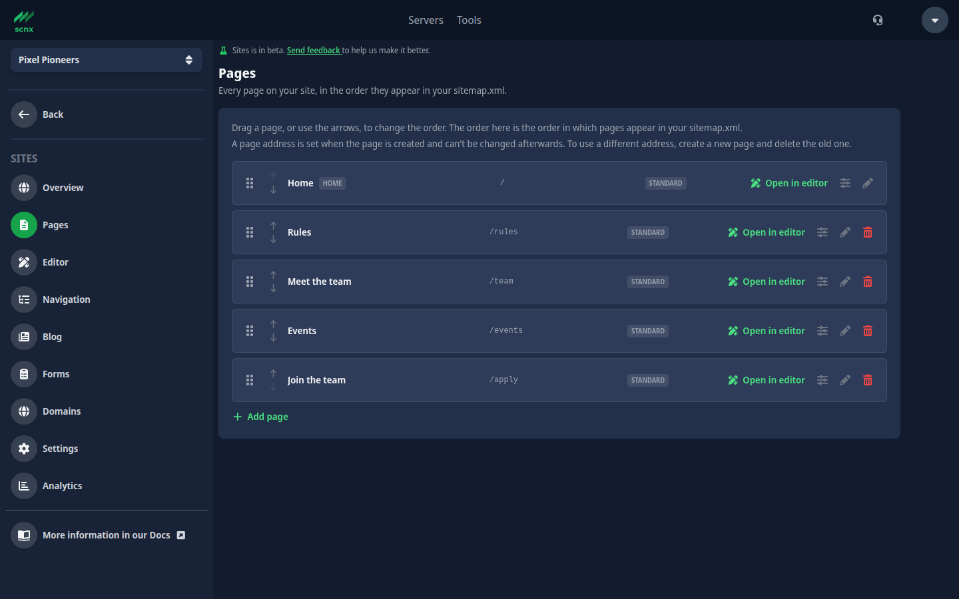Open the Home page in the editor

[x=789, y=183]
